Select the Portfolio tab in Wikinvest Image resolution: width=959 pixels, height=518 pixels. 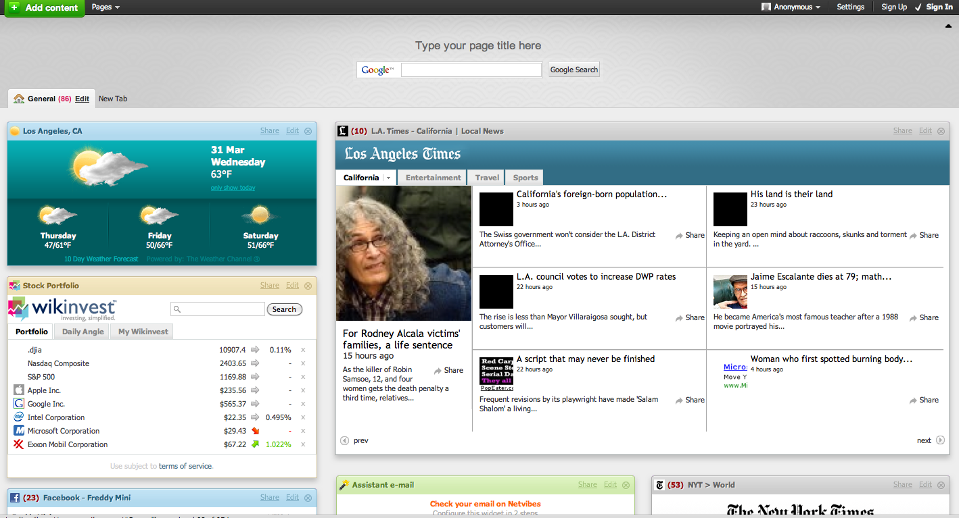pyautogui.click(x=32, y=332)
